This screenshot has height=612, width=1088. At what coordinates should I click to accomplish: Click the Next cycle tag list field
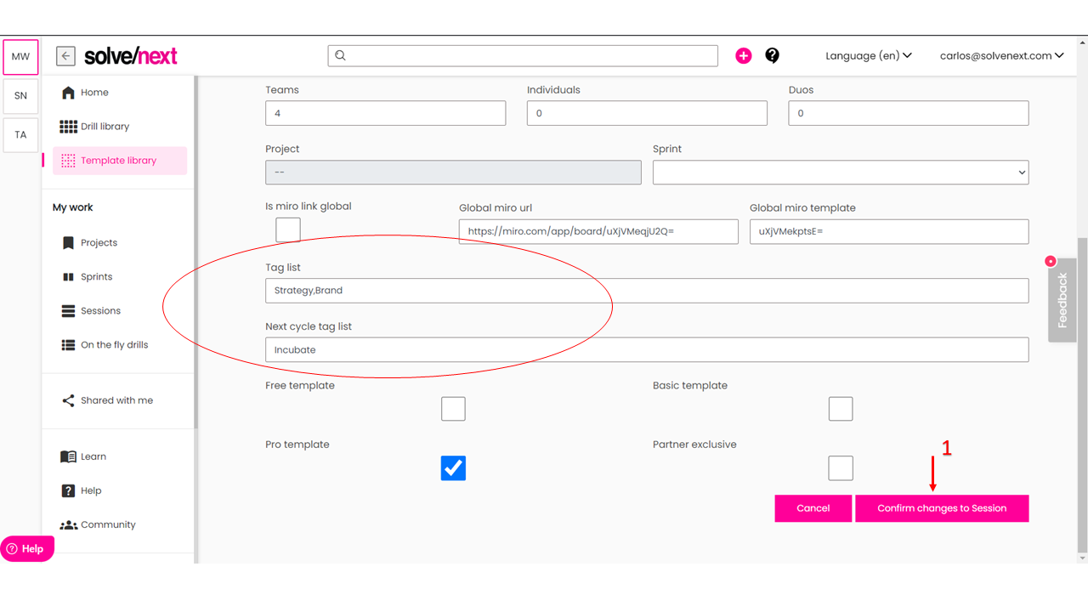[647, 349]
